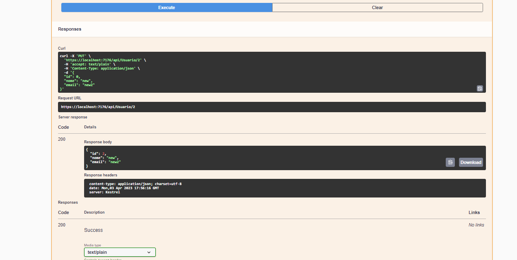Click the "Success" description text

93,230
